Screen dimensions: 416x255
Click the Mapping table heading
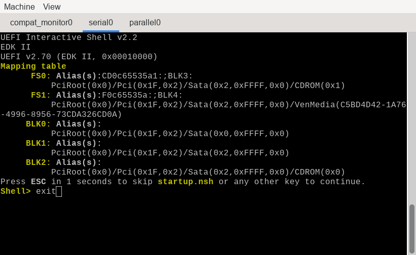pyautogui.click(x=33, y=66)
